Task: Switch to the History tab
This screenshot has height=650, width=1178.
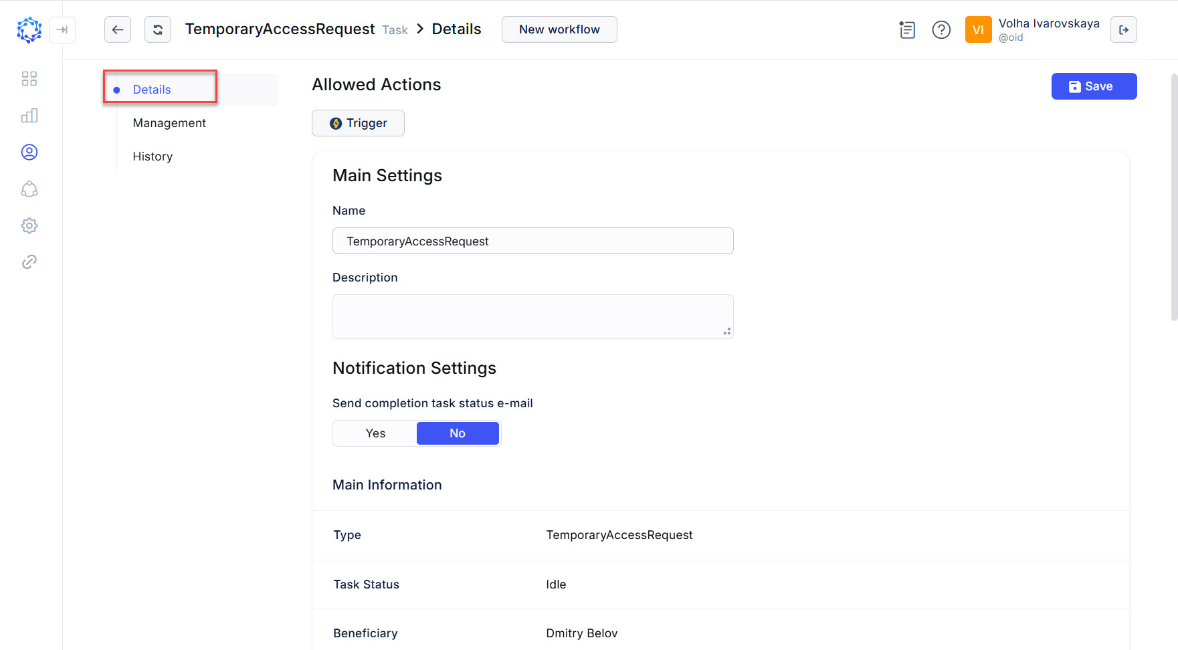Action: (153, 156)
